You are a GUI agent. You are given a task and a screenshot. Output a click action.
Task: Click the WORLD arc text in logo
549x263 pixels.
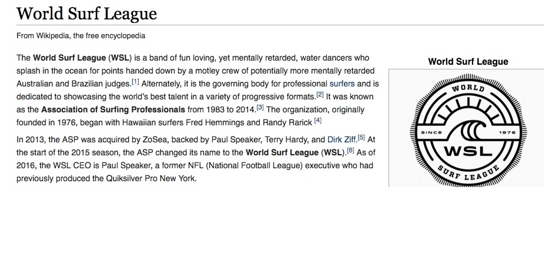pos(468,88)
